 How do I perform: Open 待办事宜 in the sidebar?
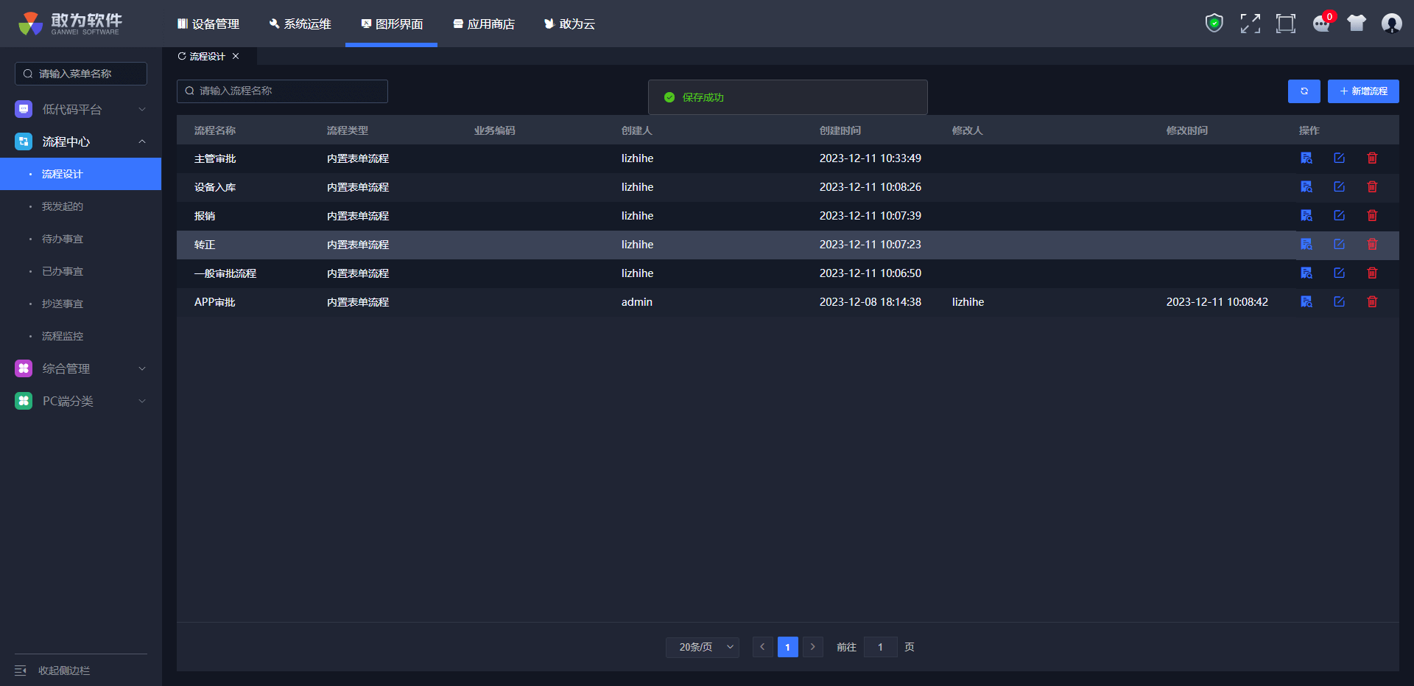63,239
